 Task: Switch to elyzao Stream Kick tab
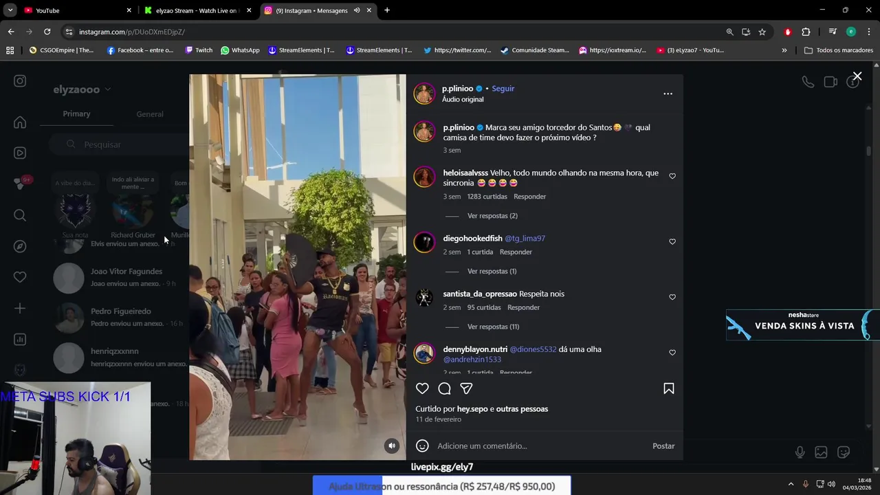tap(196, 10)
